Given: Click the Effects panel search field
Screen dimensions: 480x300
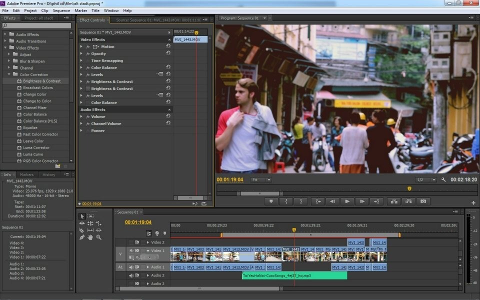Looking at the screenshot, I should tap(37, 25).
